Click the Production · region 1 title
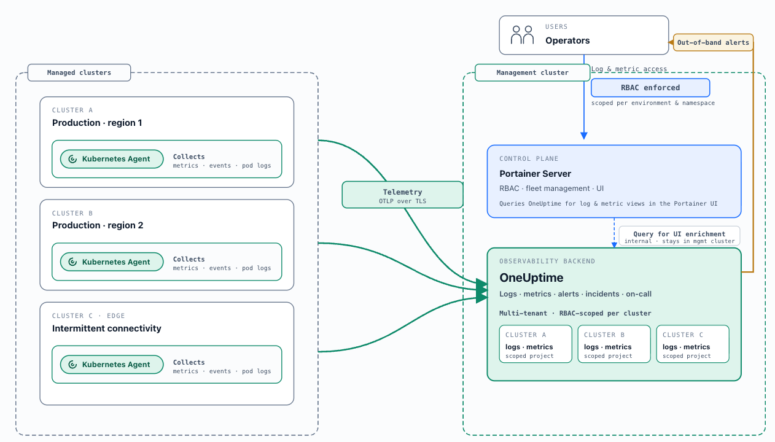This screenshot has height=442, width=775. click(x=97, y=123)
